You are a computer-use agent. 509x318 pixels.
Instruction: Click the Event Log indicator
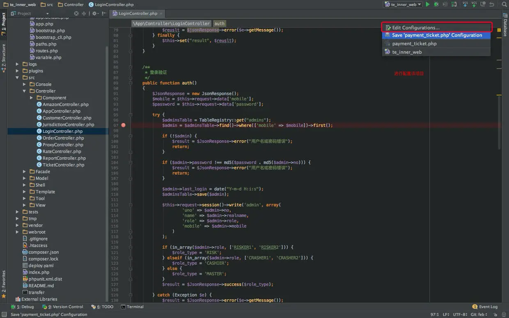click(x=485, y=307)
